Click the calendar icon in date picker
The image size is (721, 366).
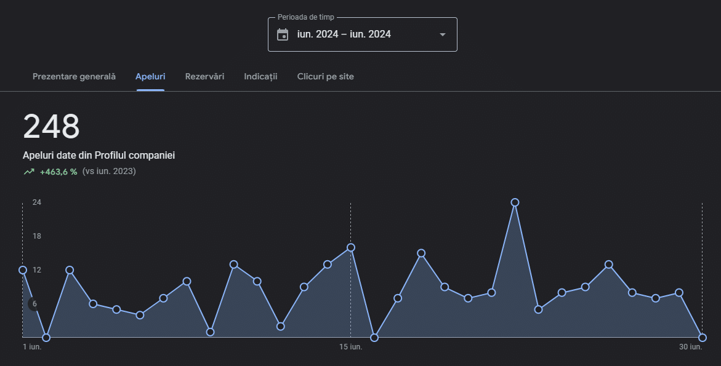(283, 34)
